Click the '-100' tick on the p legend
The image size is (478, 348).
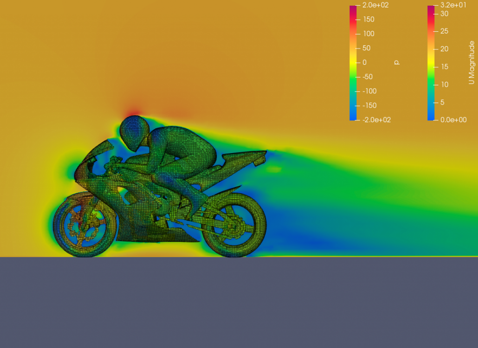pyautogui.click(x=370, y=91)
